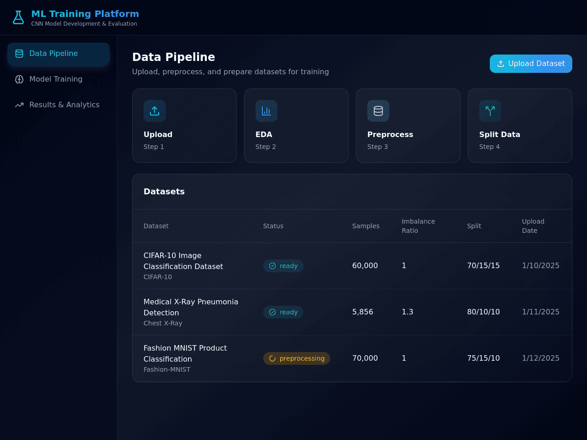
Task: Click the checkmark icon in Chest X-Ray ready badge
Action: click(272, 312)
